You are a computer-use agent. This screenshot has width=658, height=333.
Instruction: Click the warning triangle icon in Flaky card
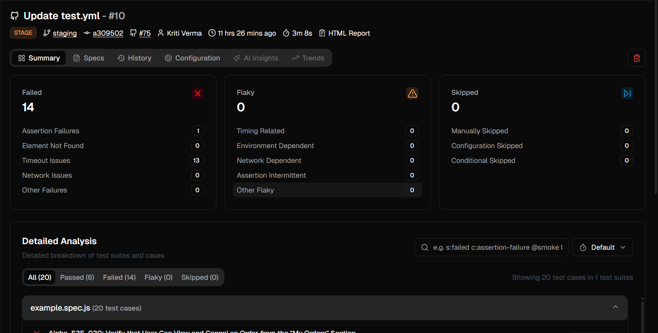point(412,93)
